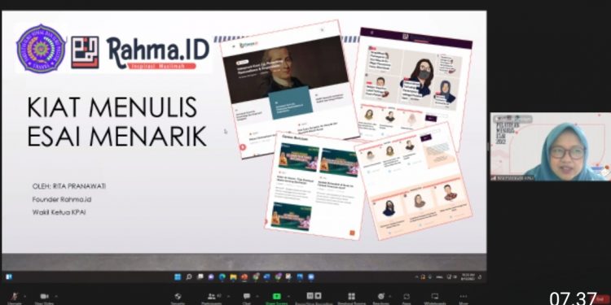Screen dimensions: 611x305
Task: Open the More options menu
Action: click(x=464, y=298)
